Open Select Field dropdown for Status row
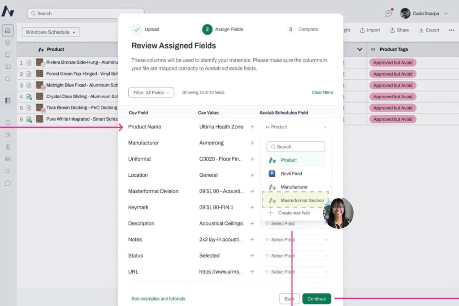459x306 pixels. coord(296,256)
